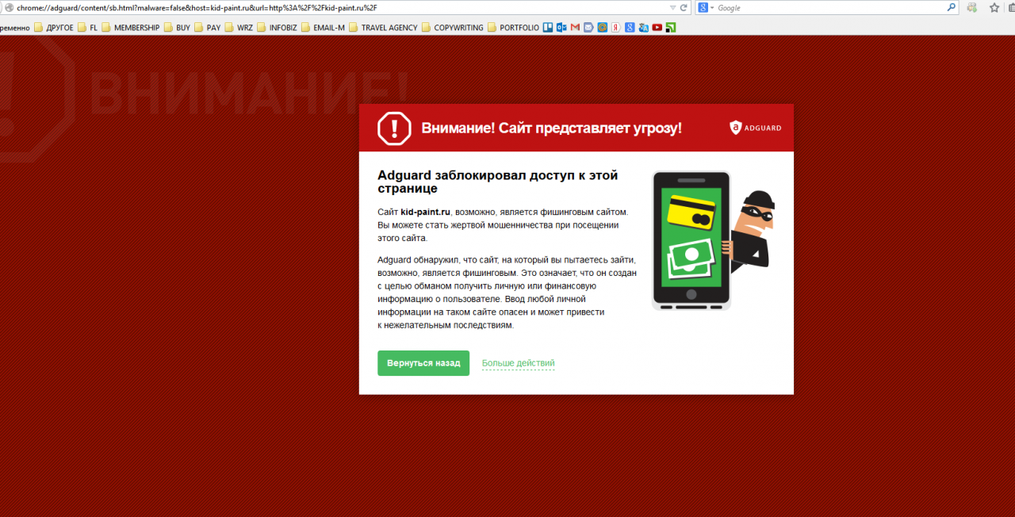This screenshot has height=517, width=1015.
Task: Expand the 'Больше действий' options
Action: 518,363
